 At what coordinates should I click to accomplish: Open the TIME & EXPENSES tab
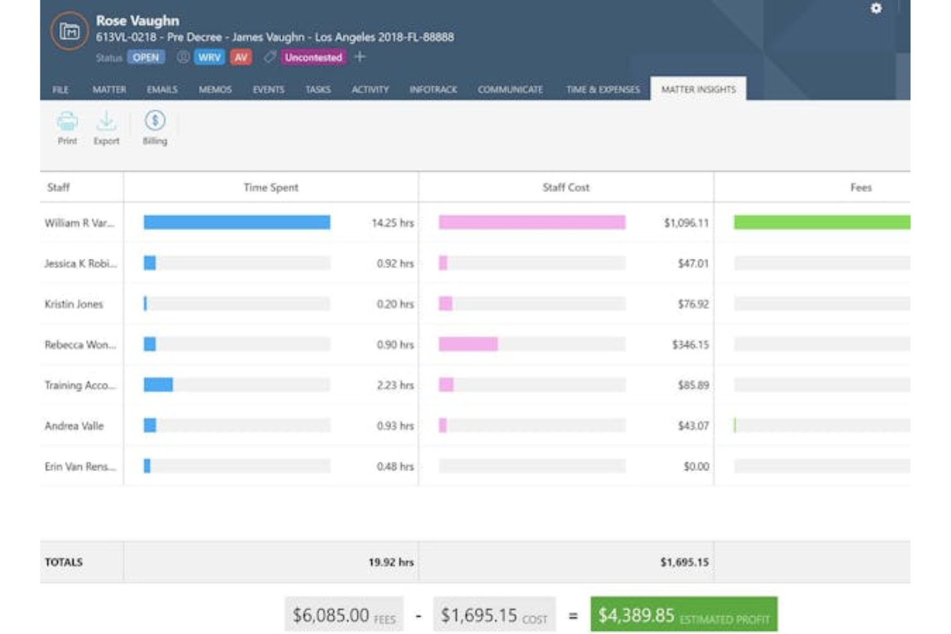pyautogui.click(x=601, y=90)
